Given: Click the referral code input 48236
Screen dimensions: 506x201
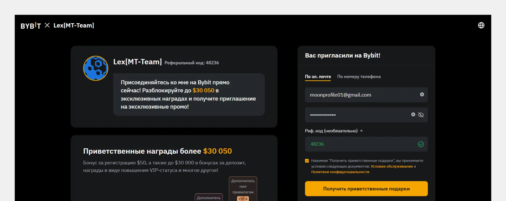Looking at the screenshot, I should pyautogui.click(x=361, y=144).
